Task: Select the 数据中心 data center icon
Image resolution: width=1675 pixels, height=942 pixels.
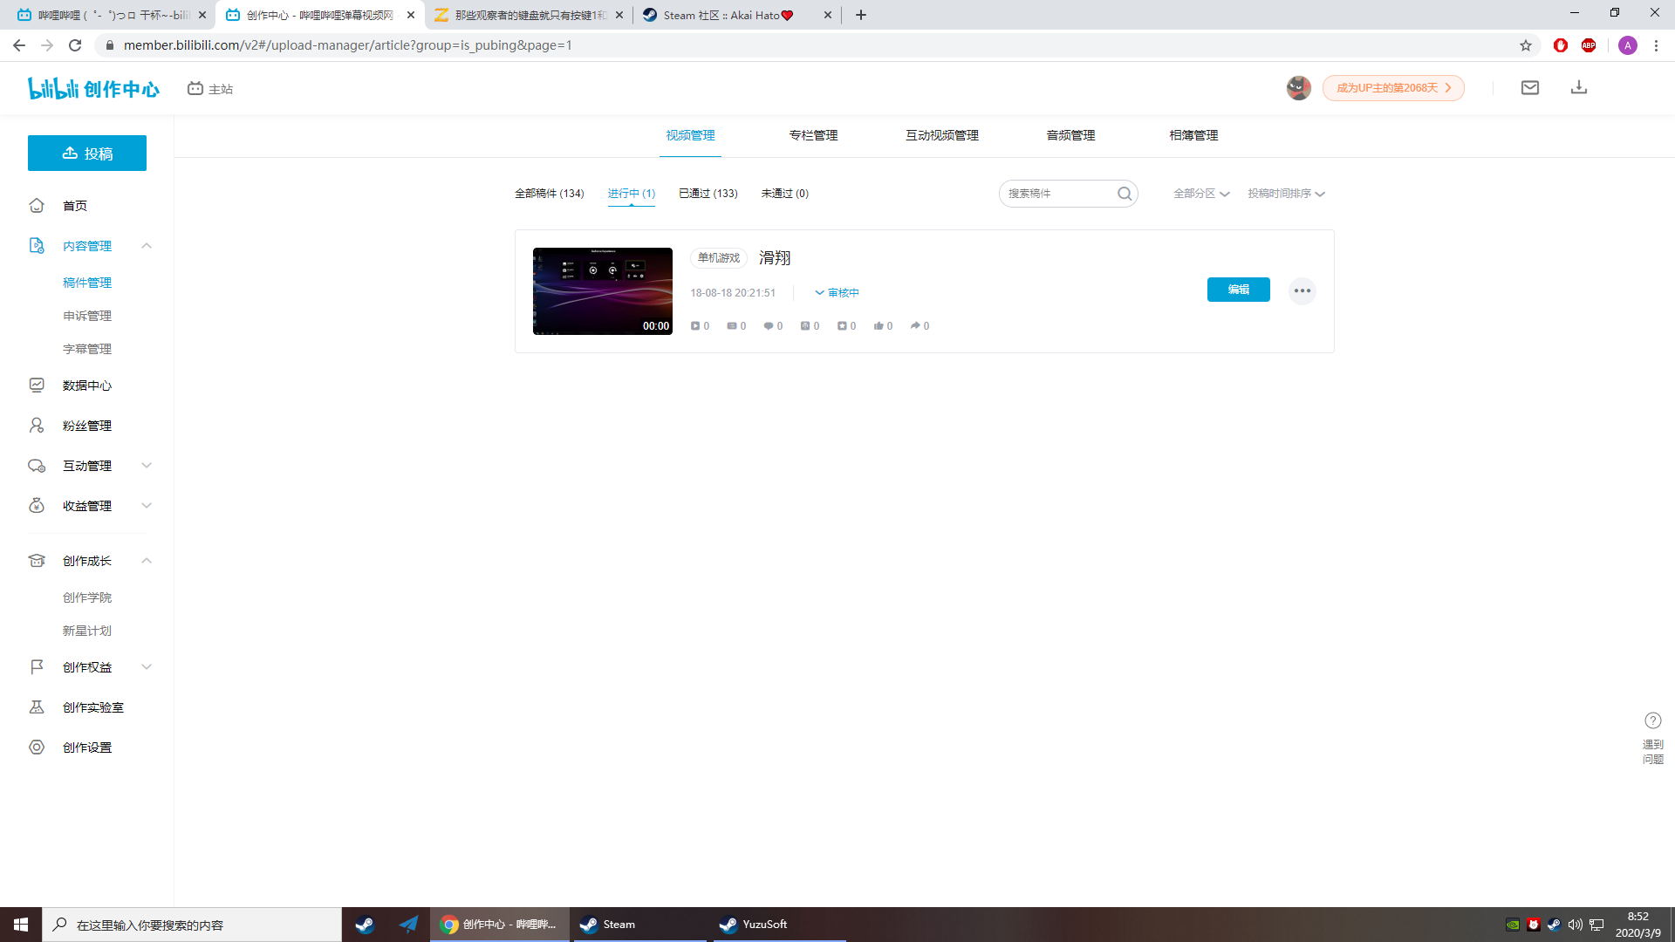Action: pos(37,385)
